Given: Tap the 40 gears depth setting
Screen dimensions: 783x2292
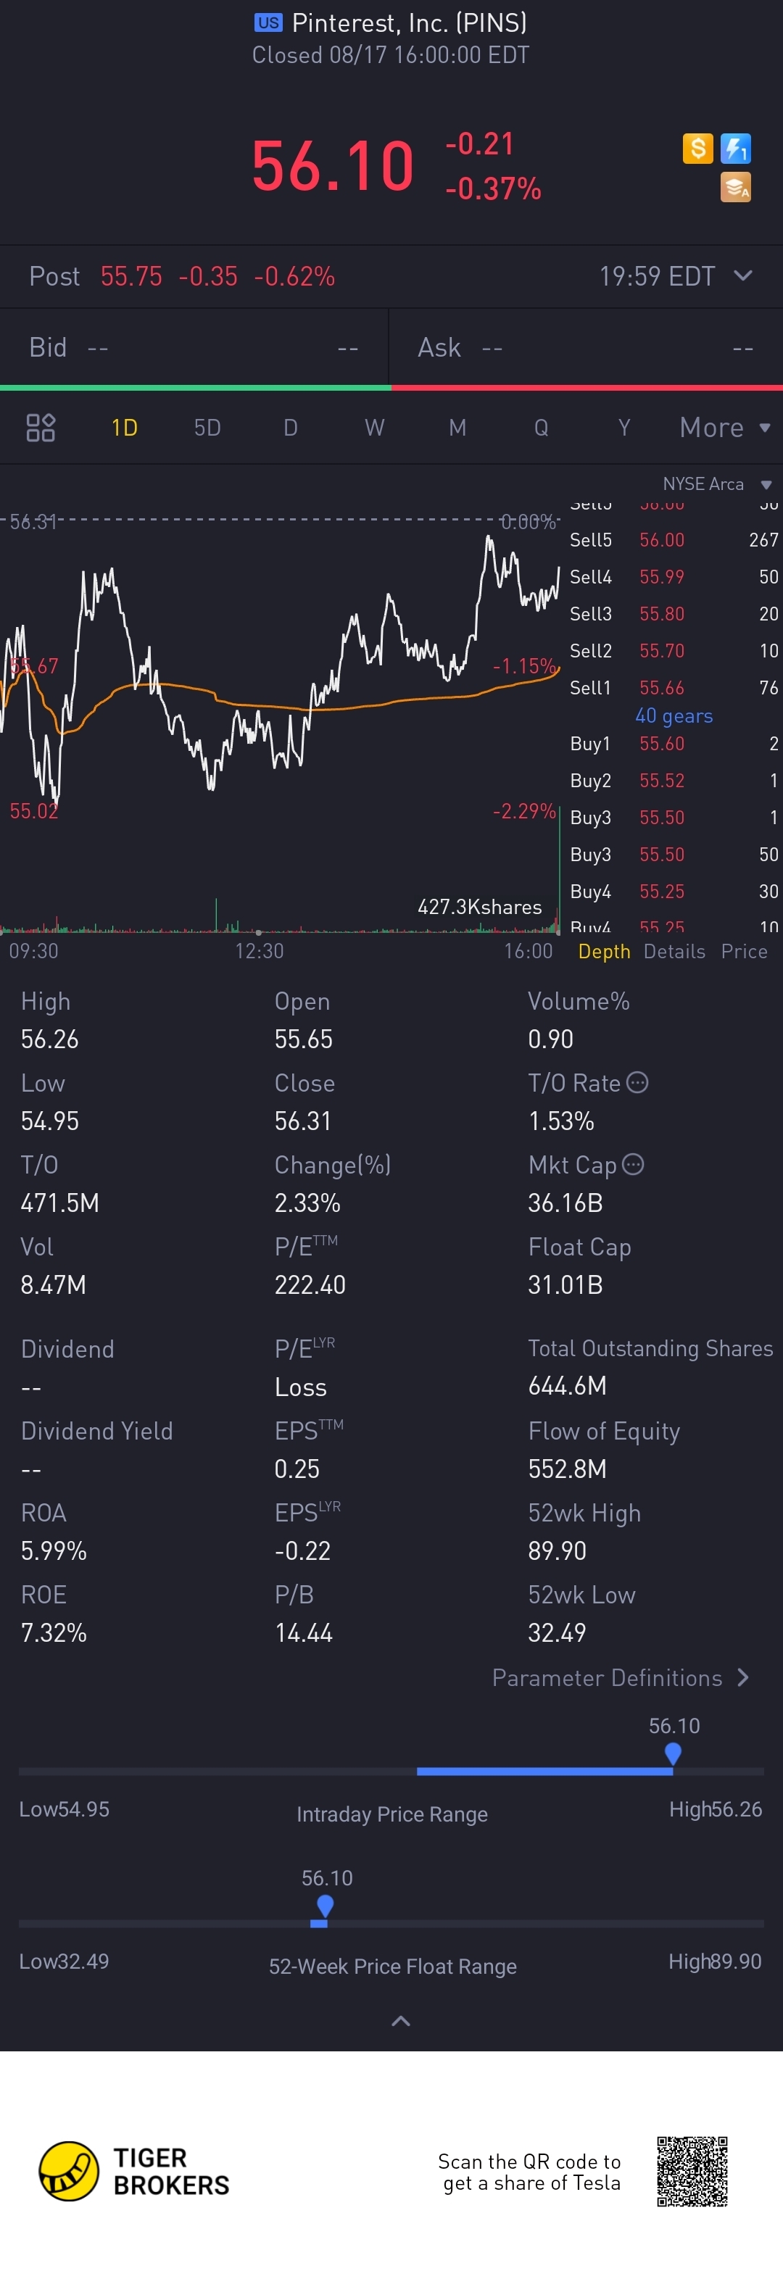Looking at the screenshot, I should (674, 716).
